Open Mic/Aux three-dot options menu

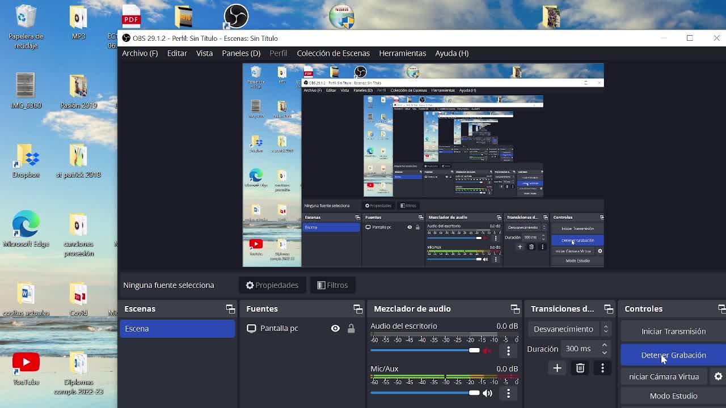pyautogui.click(x=508, y=393)
